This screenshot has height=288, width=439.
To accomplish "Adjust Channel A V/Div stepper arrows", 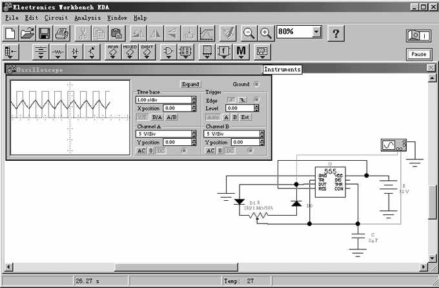I will (194, 134).
